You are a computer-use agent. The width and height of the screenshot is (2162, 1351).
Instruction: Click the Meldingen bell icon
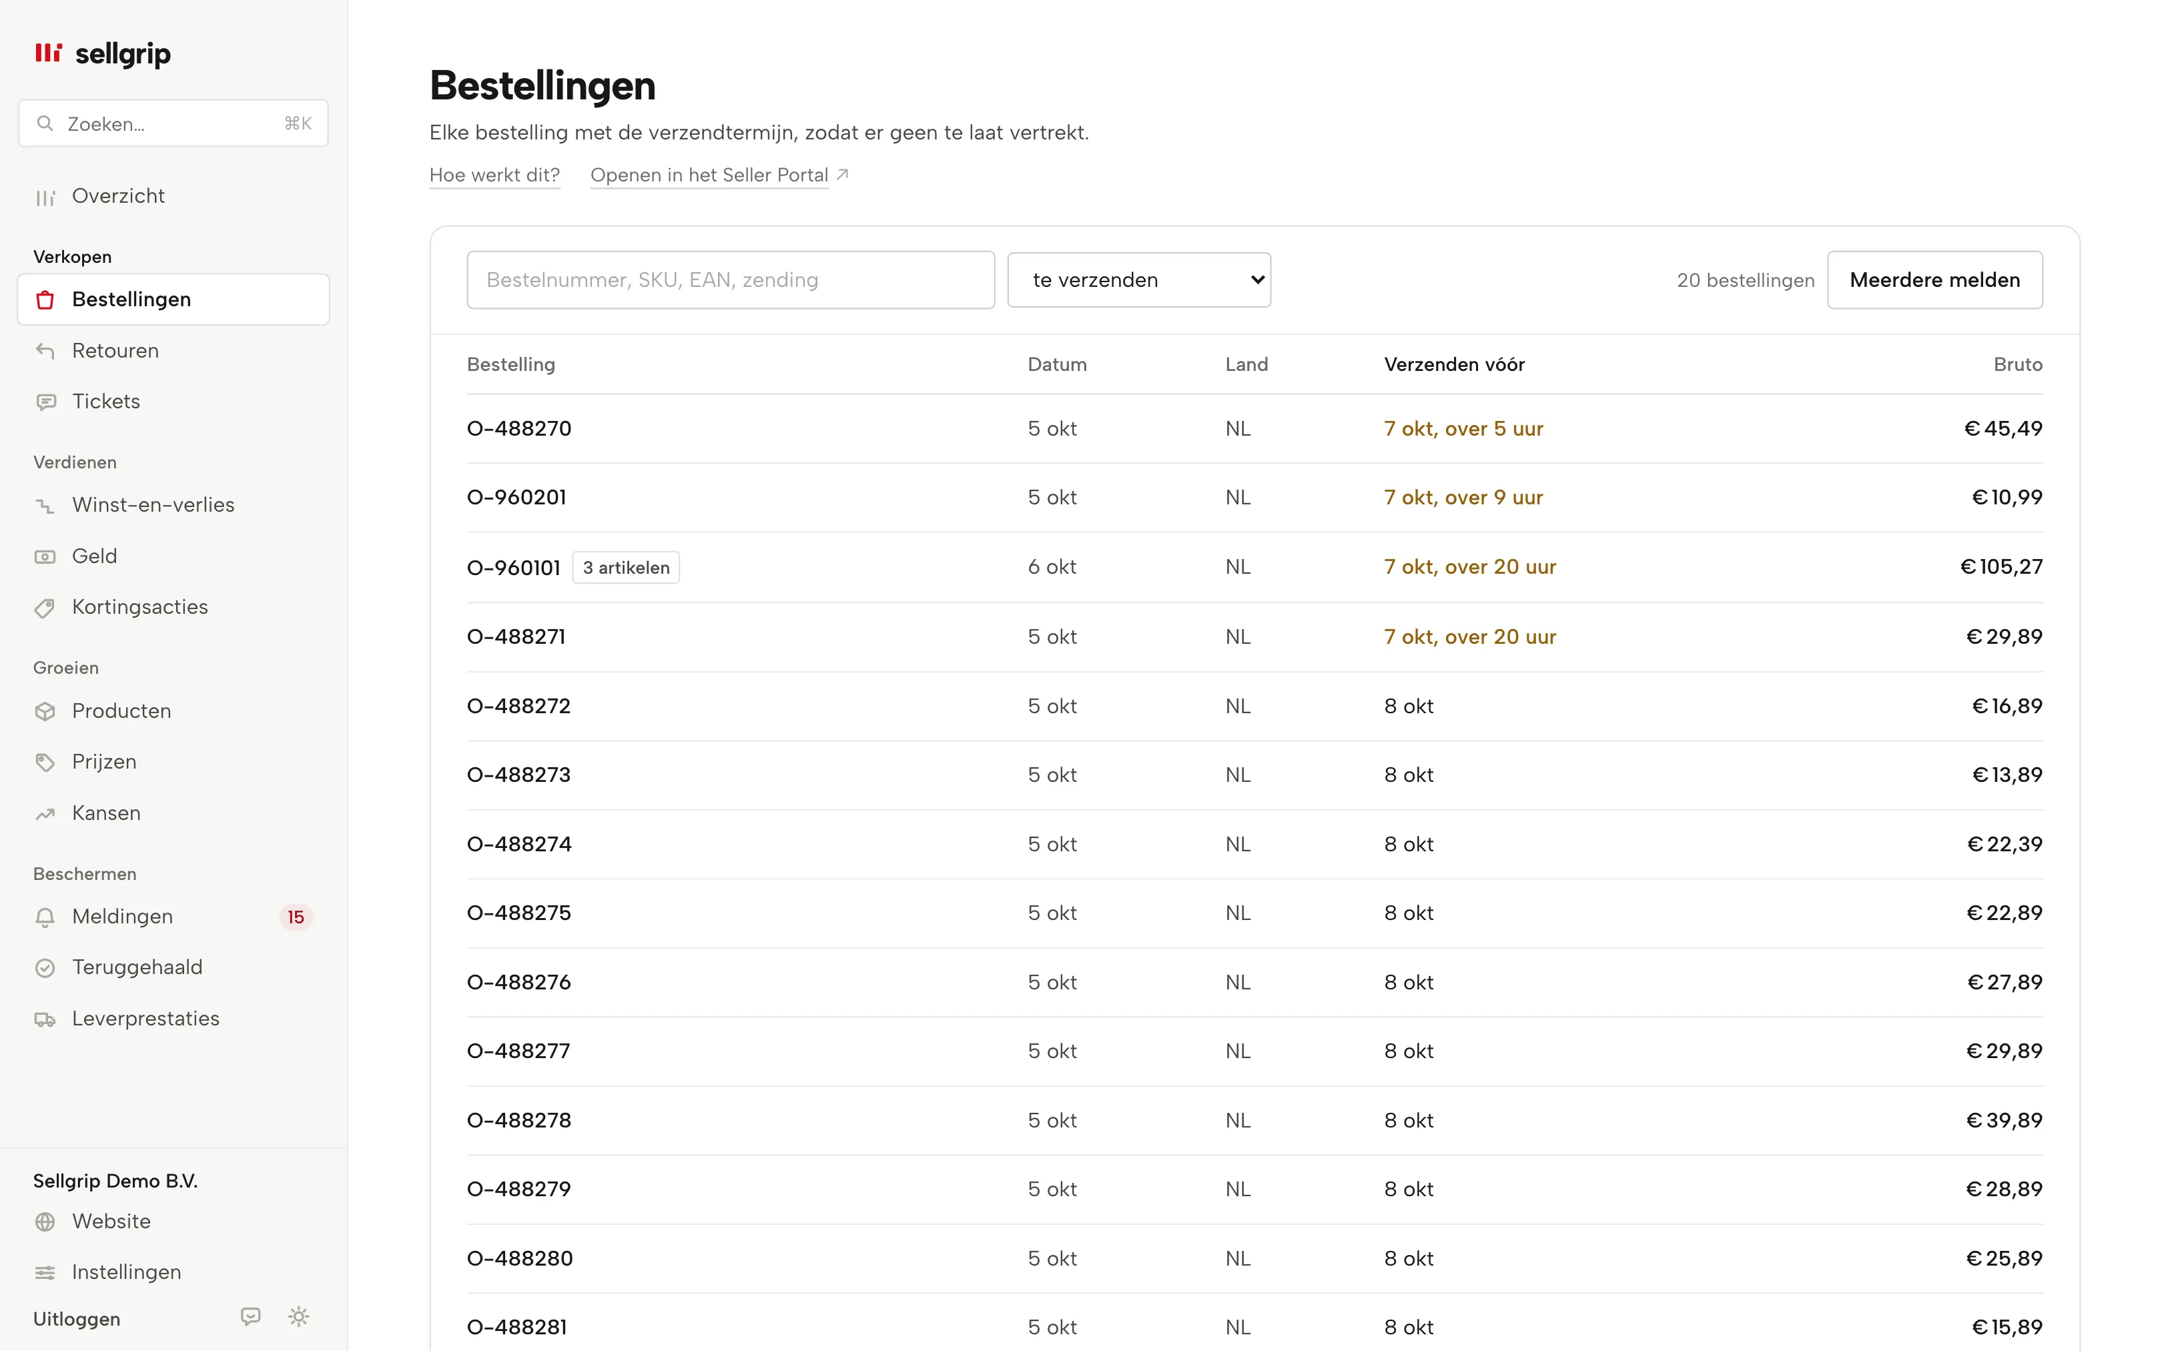(x=45, y=917)
